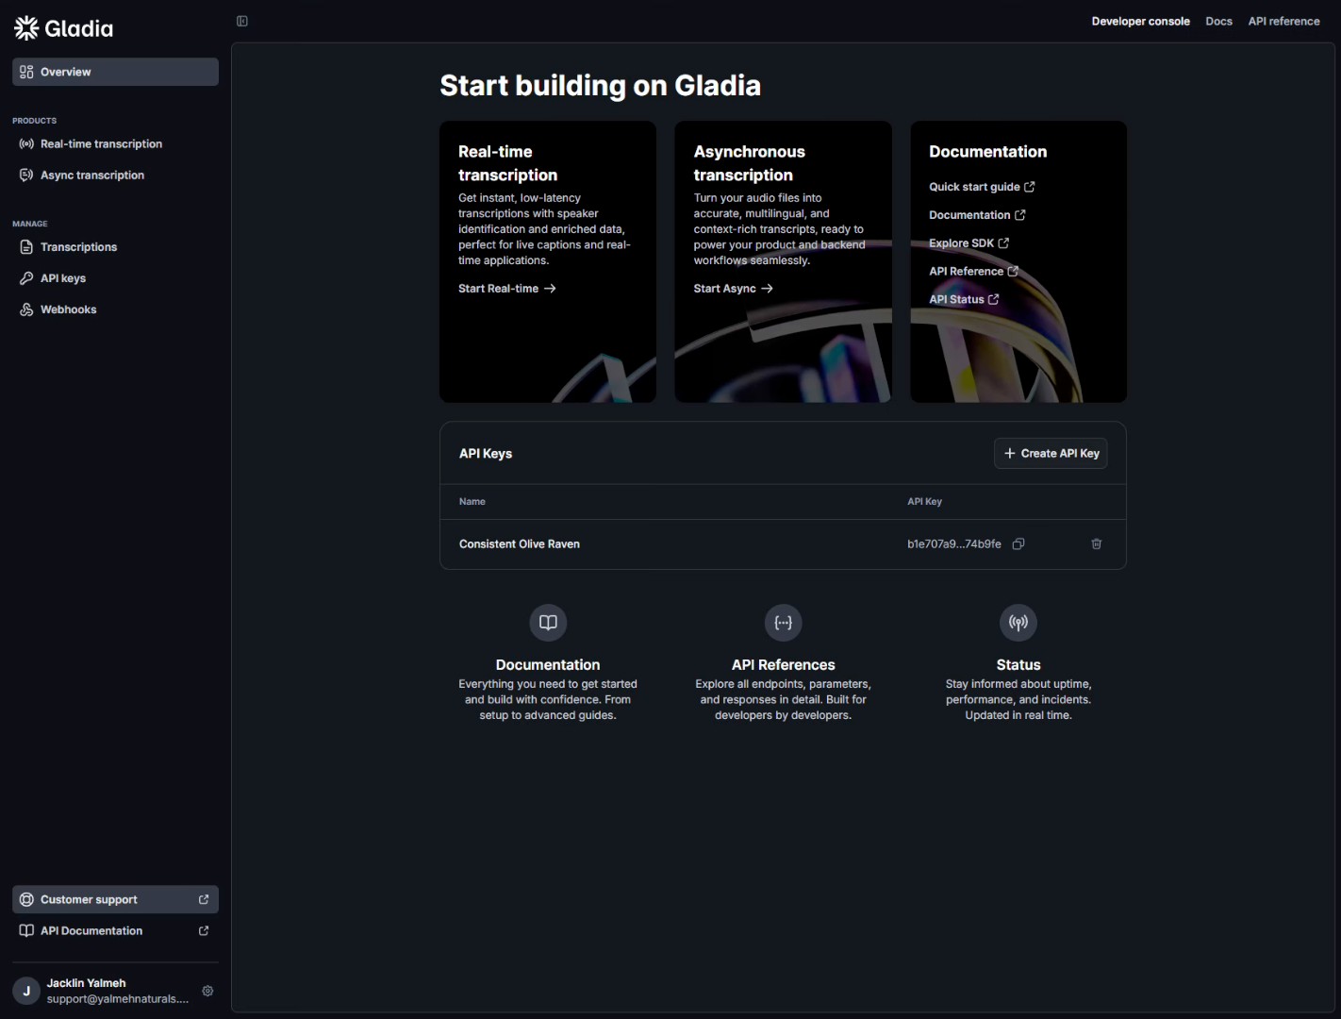The image size is (1341, 1019).
Task: Go to Real-time transcription product
Action: point(115,144)
